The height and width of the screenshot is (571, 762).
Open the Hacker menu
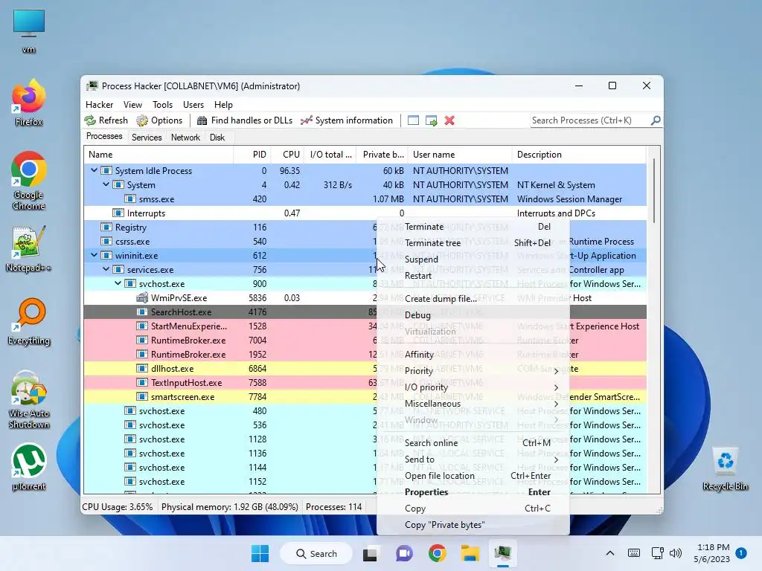[x=99, y=104]
